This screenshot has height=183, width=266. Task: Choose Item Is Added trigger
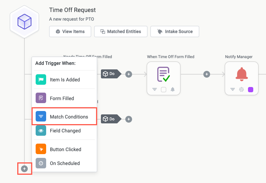64,79
